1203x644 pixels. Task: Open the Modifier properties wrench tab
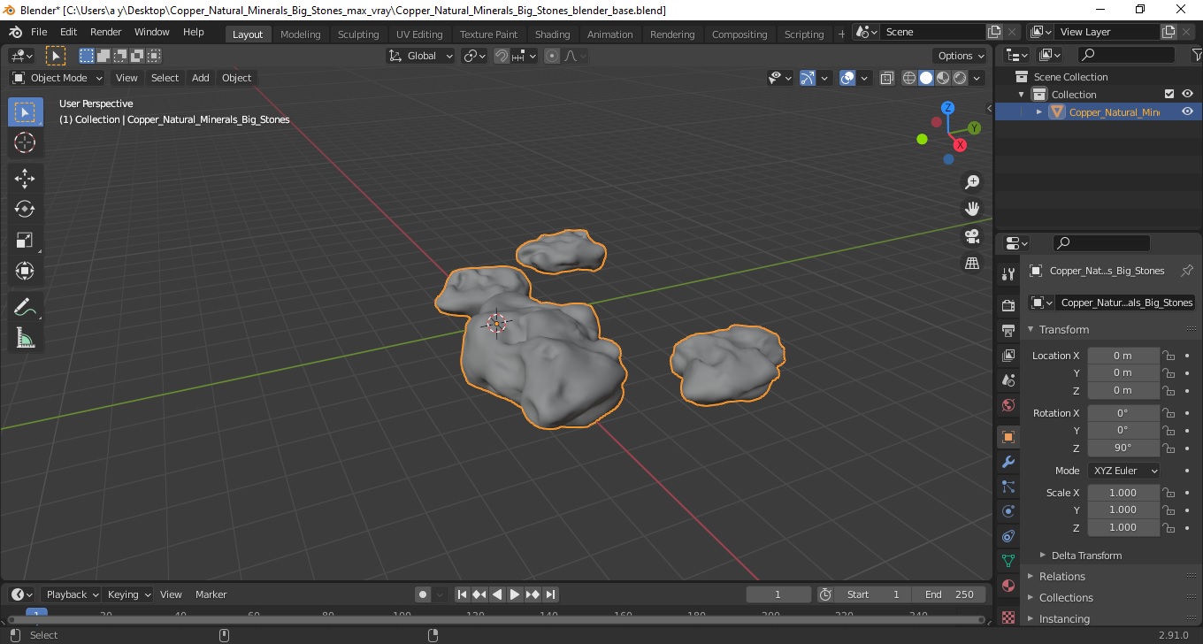tap(1008, 462)
